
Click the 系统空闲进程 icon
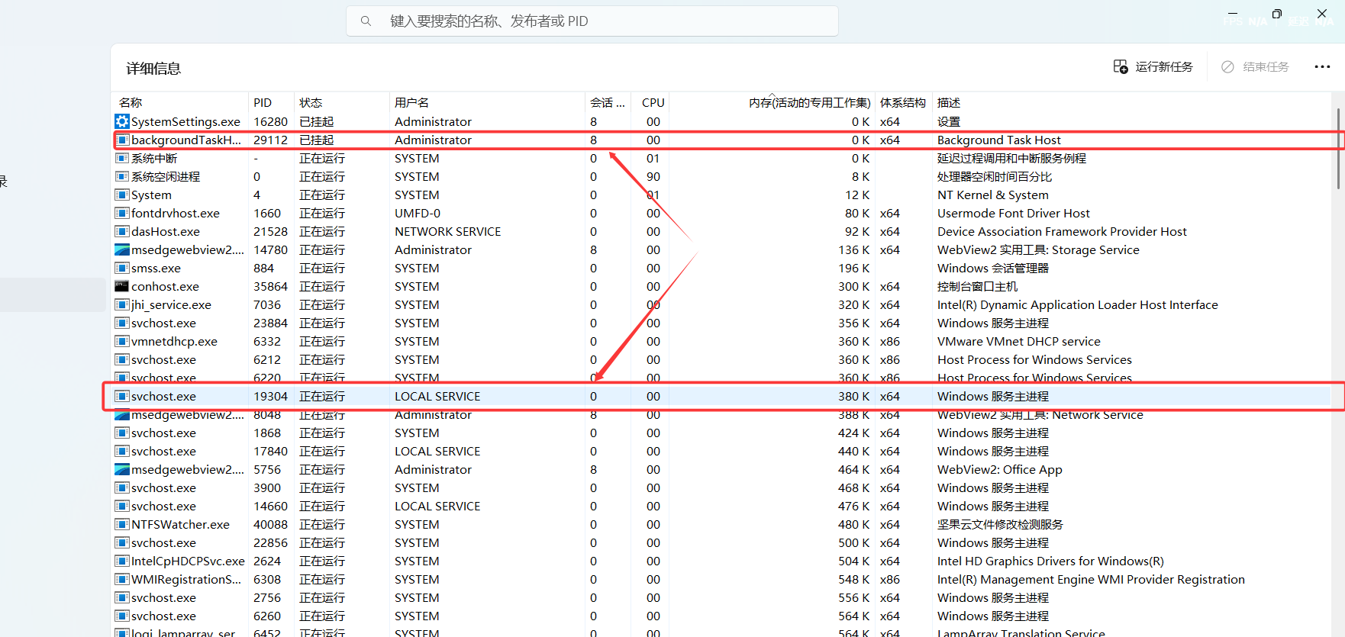point(122,176)
